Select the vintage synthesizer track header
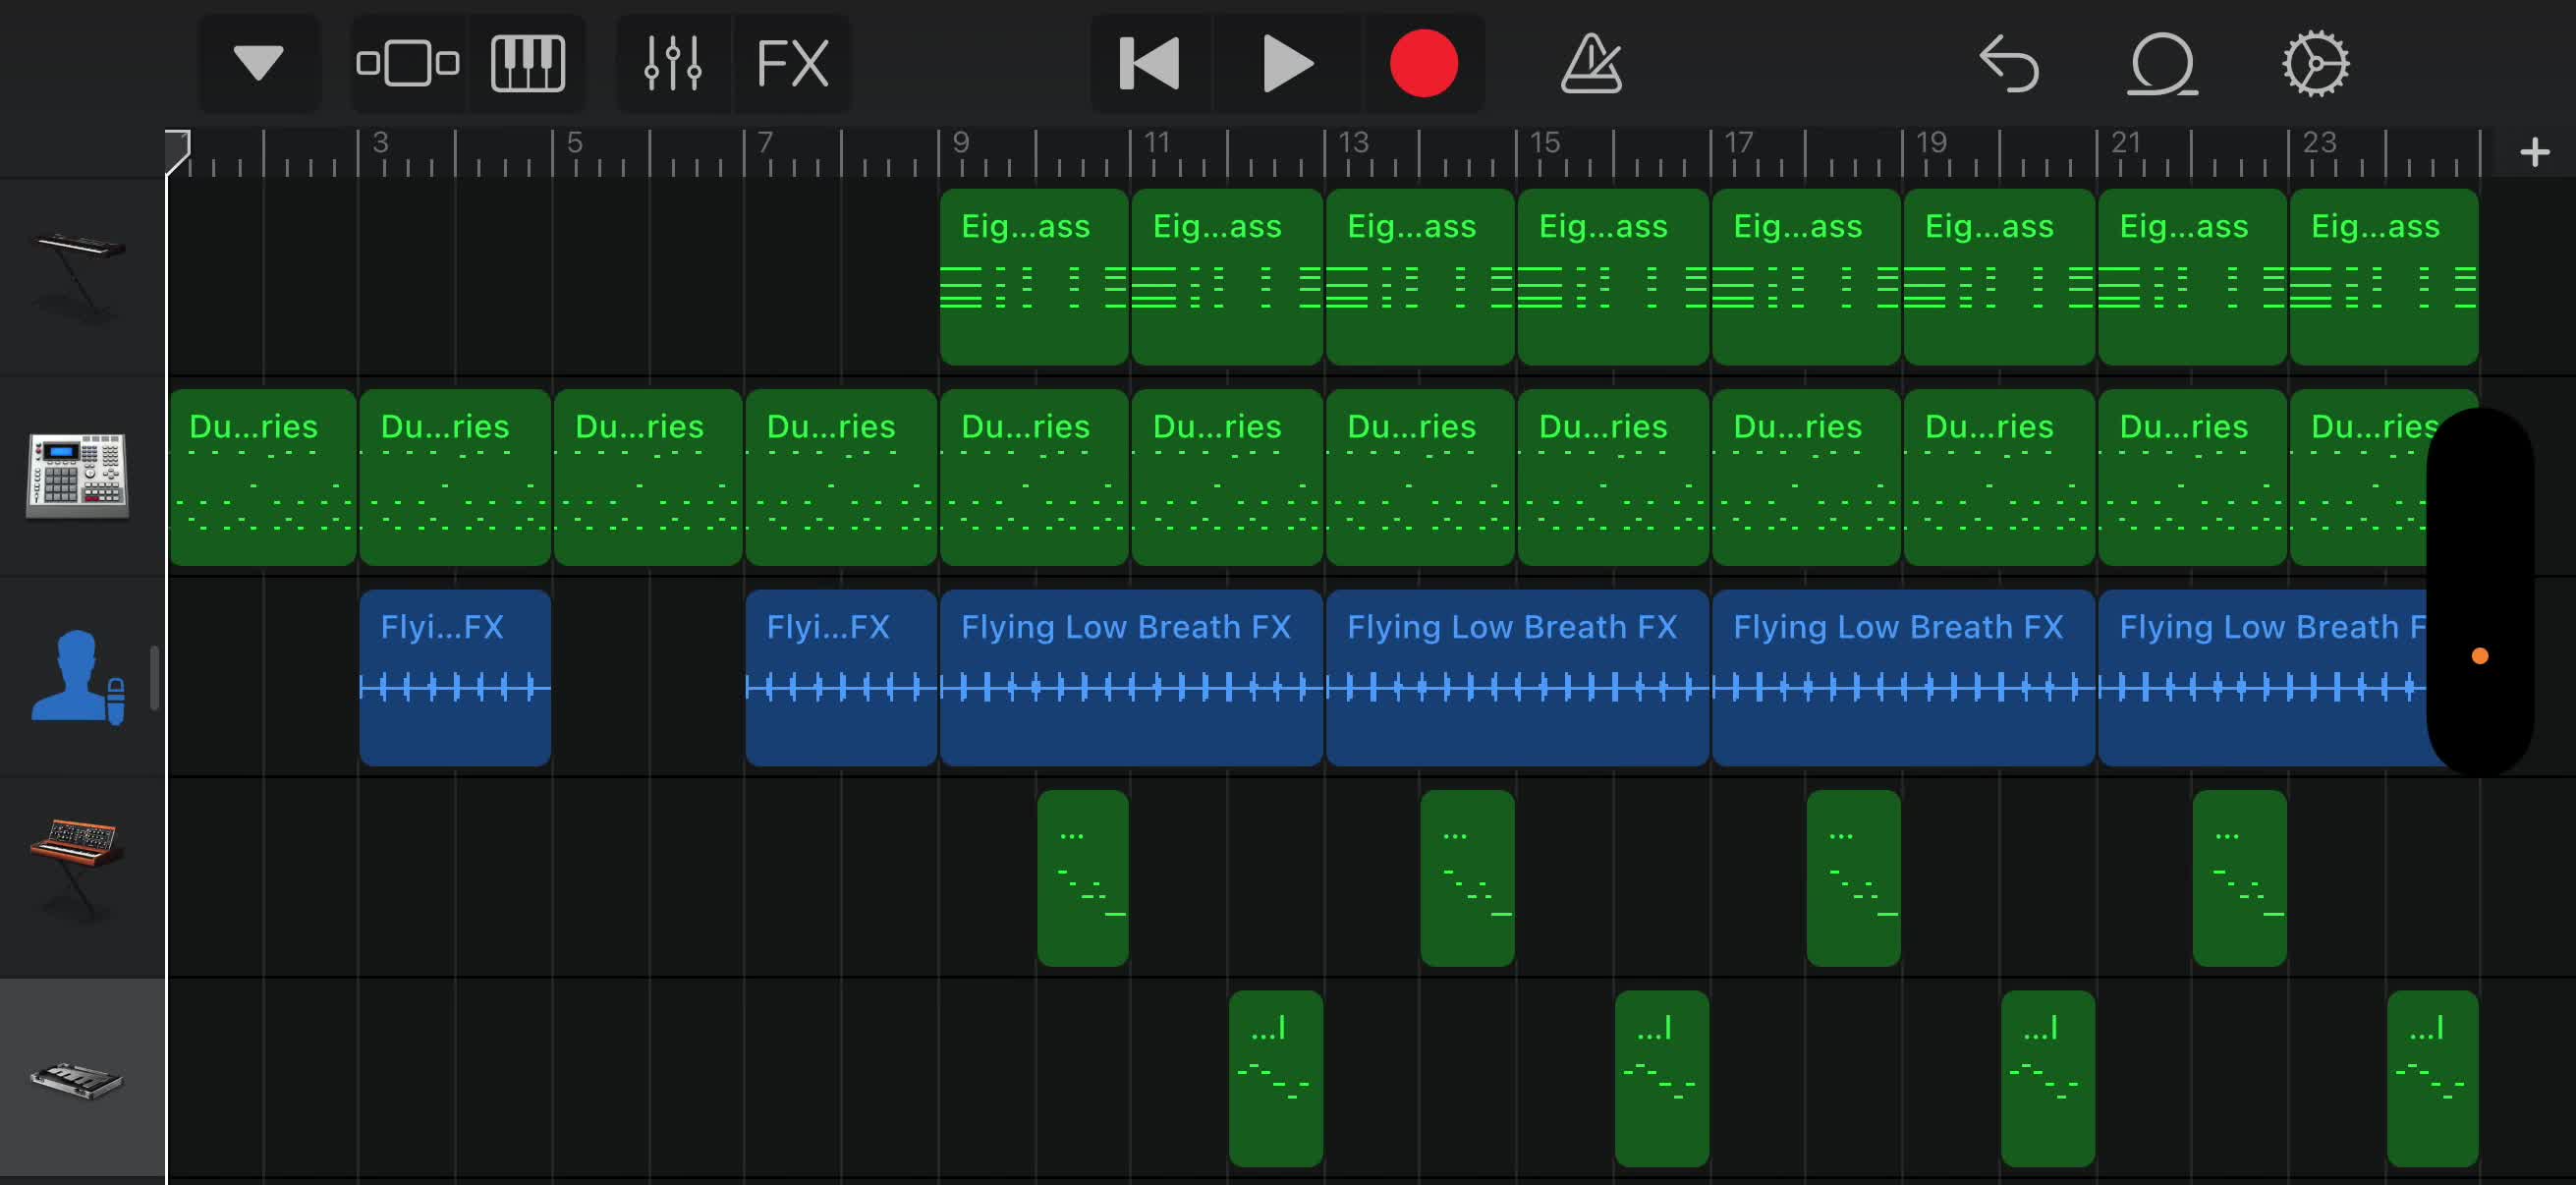 82,877
